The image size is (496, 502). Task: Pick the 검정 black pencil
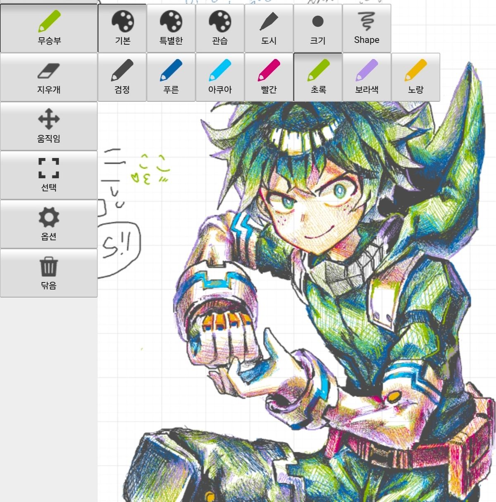pos(122,77)
